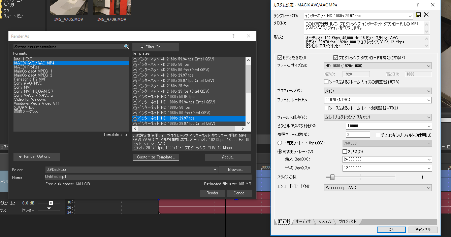Image resolution: width=451 pixels, height=237 pixels.
Task: Click the Customize Template button
Action: click(156, 157)
